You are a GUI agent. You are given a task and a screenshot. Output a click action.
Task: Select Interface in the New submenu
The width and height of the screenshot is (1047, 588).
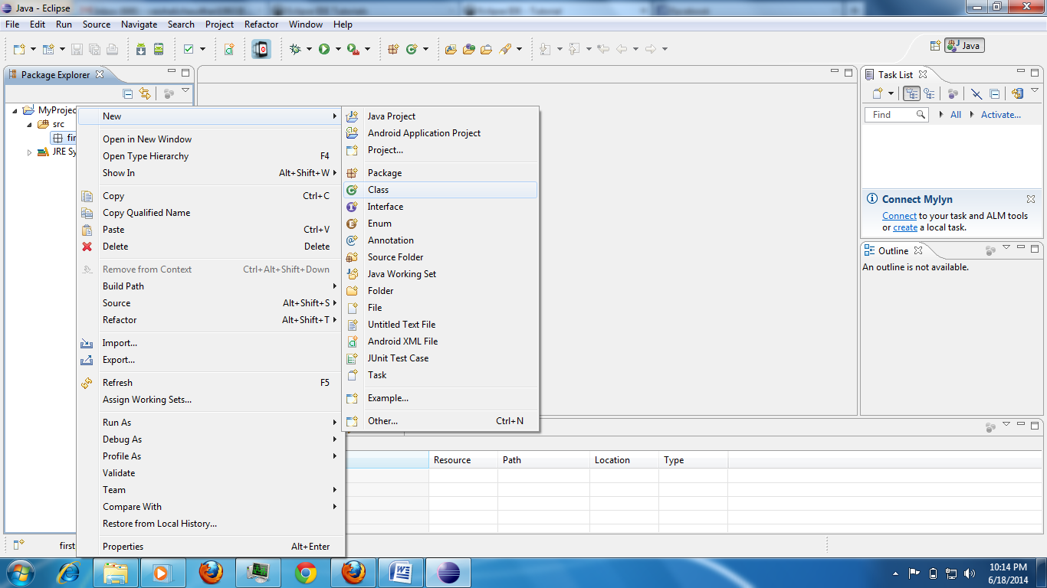point(441,207)
